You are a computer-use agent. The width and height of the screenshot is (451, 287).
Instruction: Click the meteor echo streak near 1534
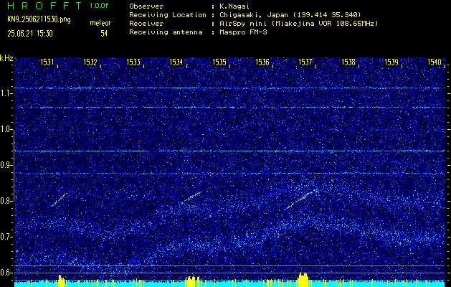(x=192, y=197)
